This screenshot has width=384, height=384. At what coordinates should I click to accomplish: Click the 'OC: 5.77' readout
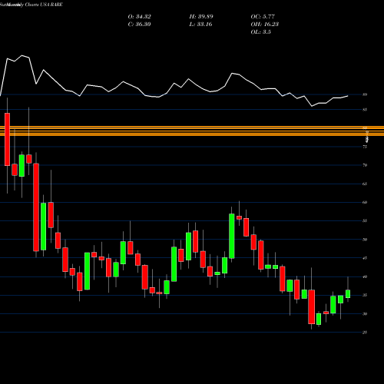click(263, 17)
